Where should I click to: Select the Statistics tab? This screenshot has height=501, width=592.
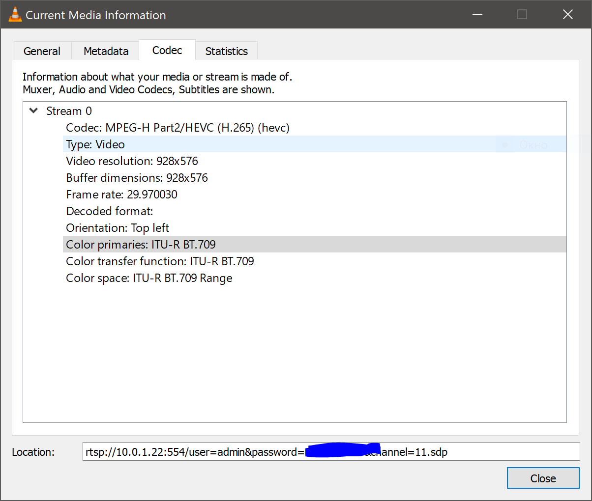click(x=226, y=50)
